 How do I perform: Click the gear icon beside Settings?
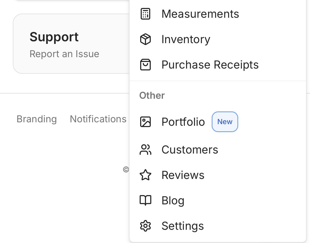145,226
